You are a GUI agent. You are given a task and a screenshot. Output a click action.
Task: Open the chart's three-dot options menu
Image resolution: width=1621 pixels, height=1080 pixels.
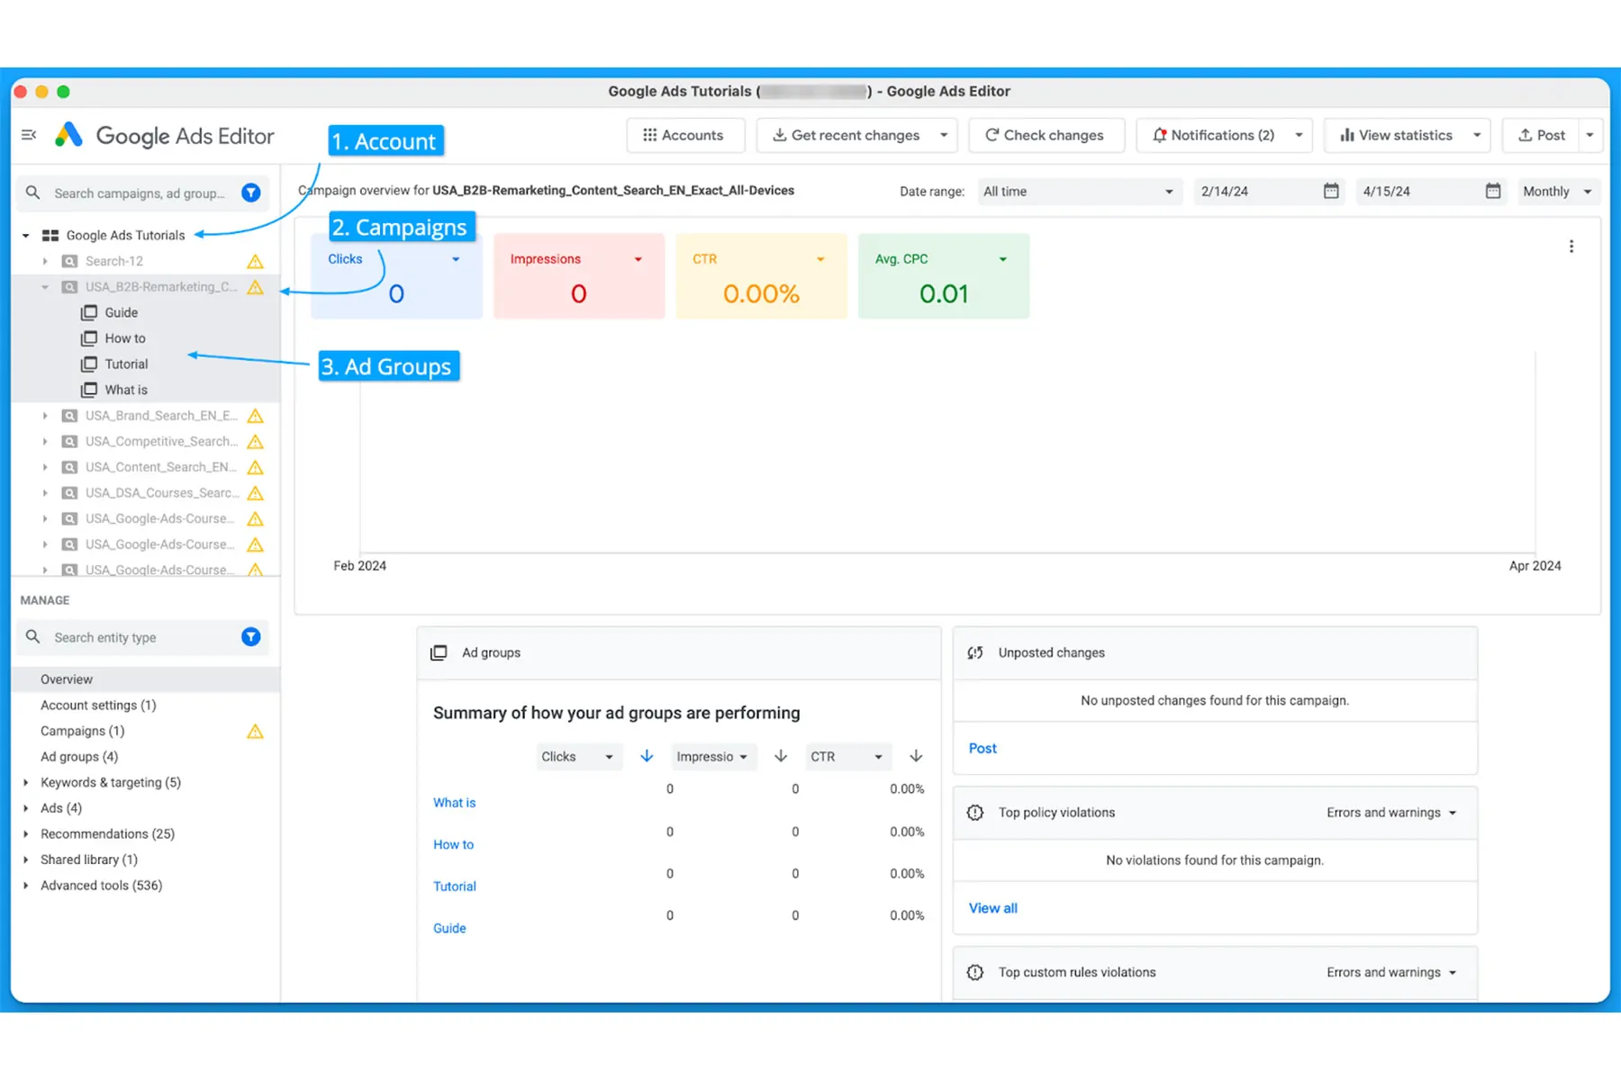point(1571,247)
